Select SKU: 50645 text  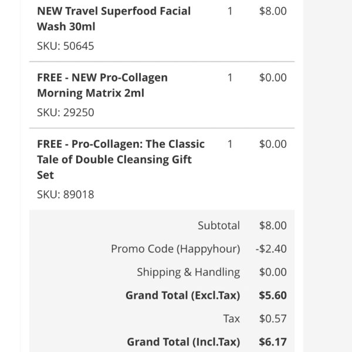[65, 46]
